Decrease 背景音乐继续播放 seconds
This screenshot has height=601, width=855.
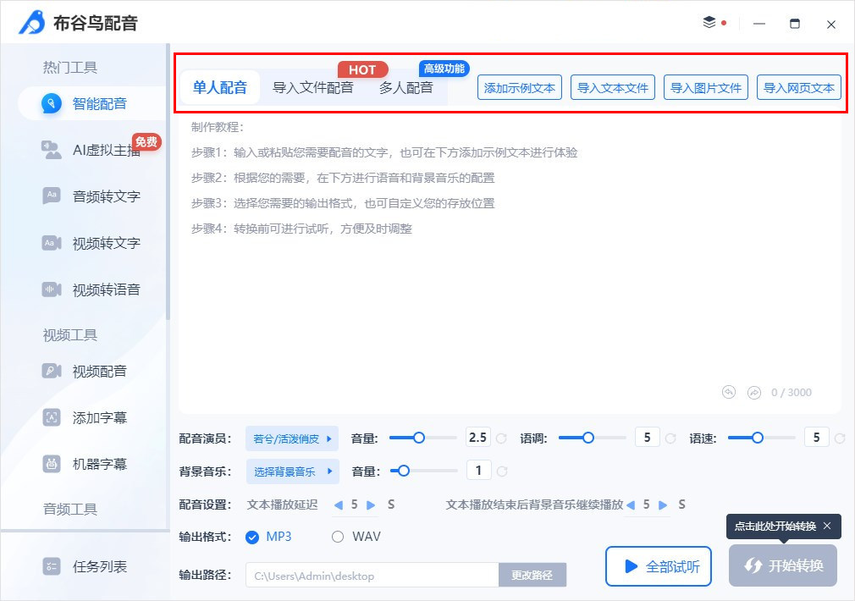pyautogui.click(x=631, y=505)
